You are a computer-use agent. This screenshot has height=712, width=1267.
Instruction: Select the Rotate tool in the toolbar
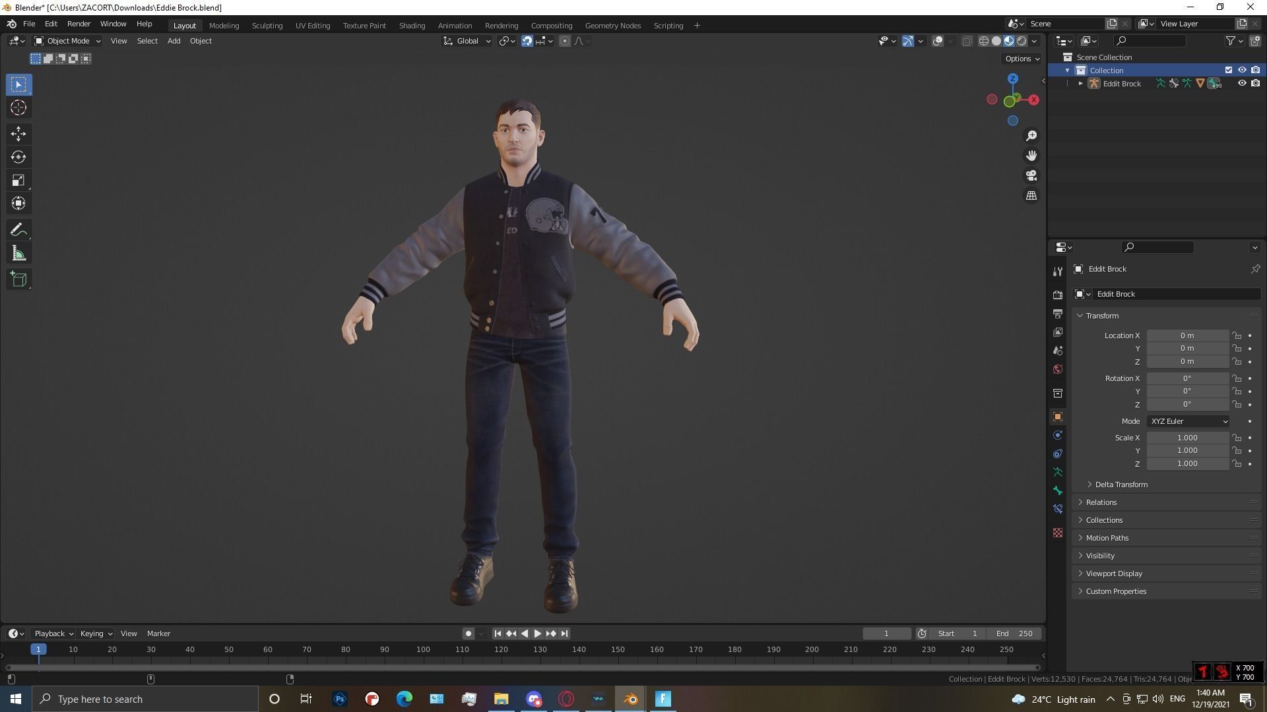point(18,157)
